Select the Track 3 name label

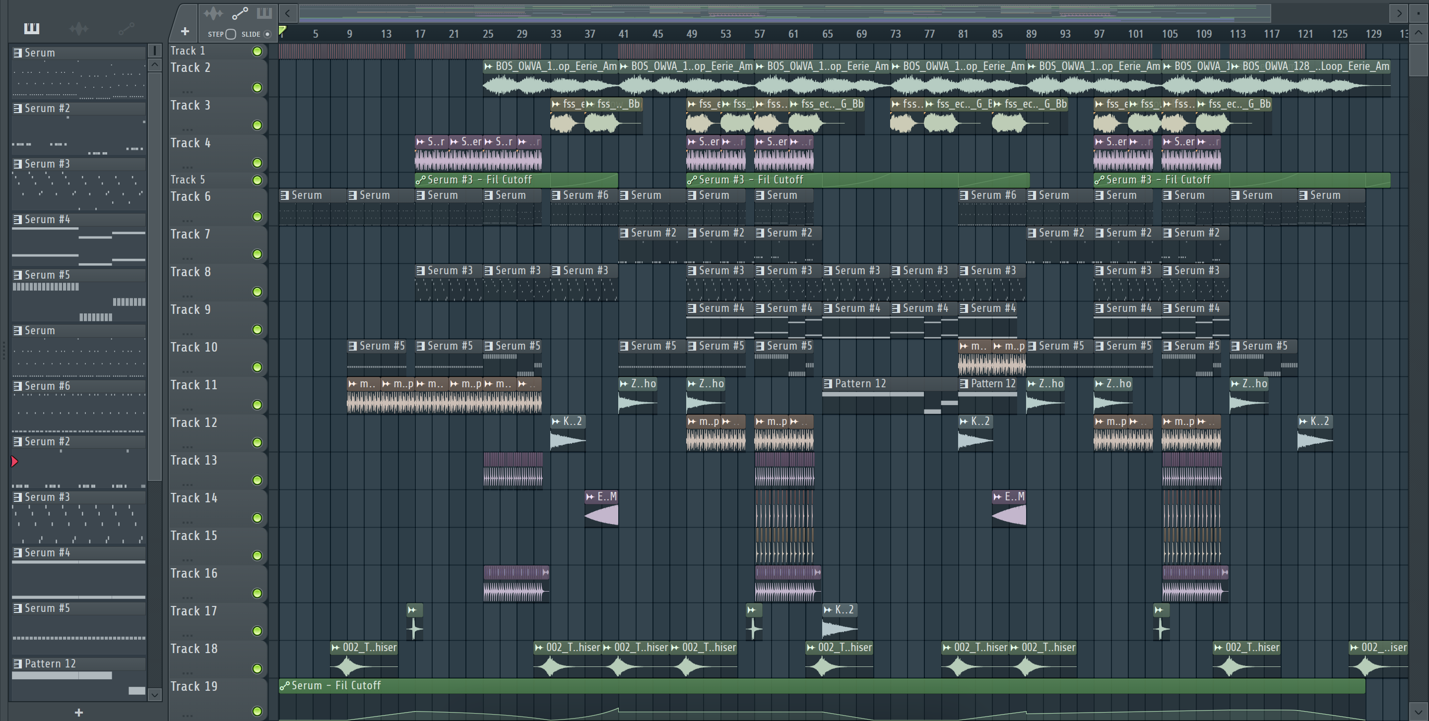coord(190,105)
